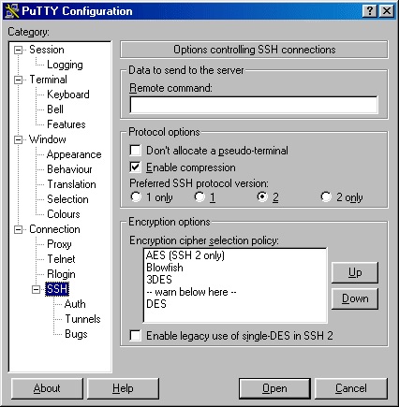The image size is (399, 407).
Task: Click the Help button
Action: click(123, 388)
